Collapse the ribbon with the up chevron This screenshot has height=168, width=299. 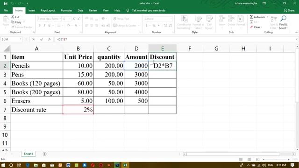[x=296, y=32]
